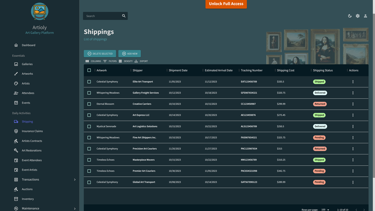Click Auctions gavel icon
The height and width of the screenshot is (211, 375).
(16, 189)
